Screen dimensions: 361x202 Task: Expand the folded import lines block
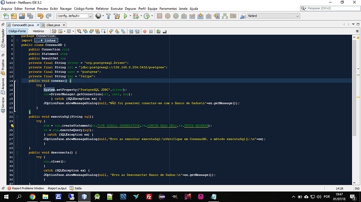point(17,40)
